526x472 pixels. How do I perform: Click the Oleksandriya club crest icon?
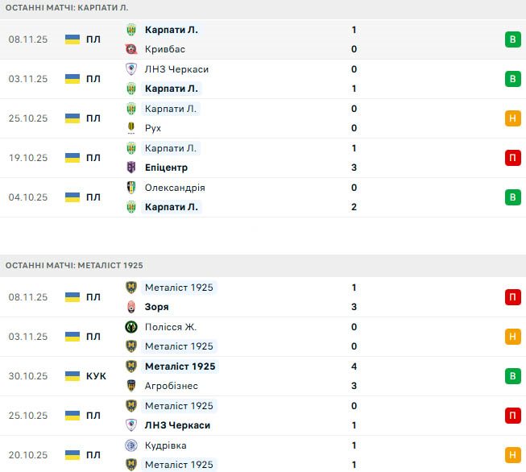click(x=131, y=188)
